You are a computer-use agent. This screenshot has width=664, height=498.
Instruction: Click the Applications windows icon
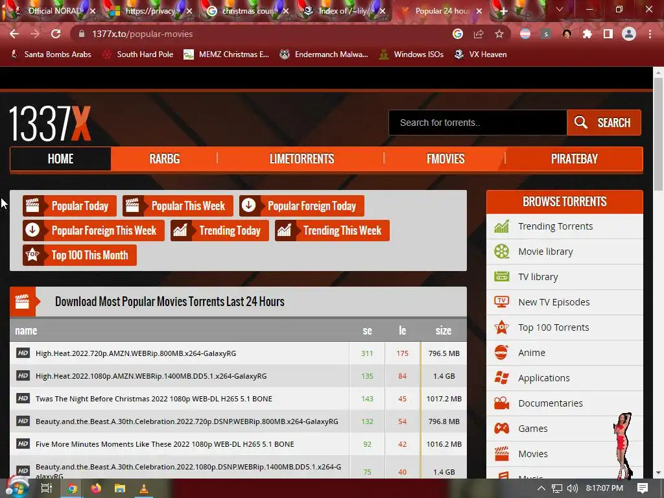click(502, 378)
